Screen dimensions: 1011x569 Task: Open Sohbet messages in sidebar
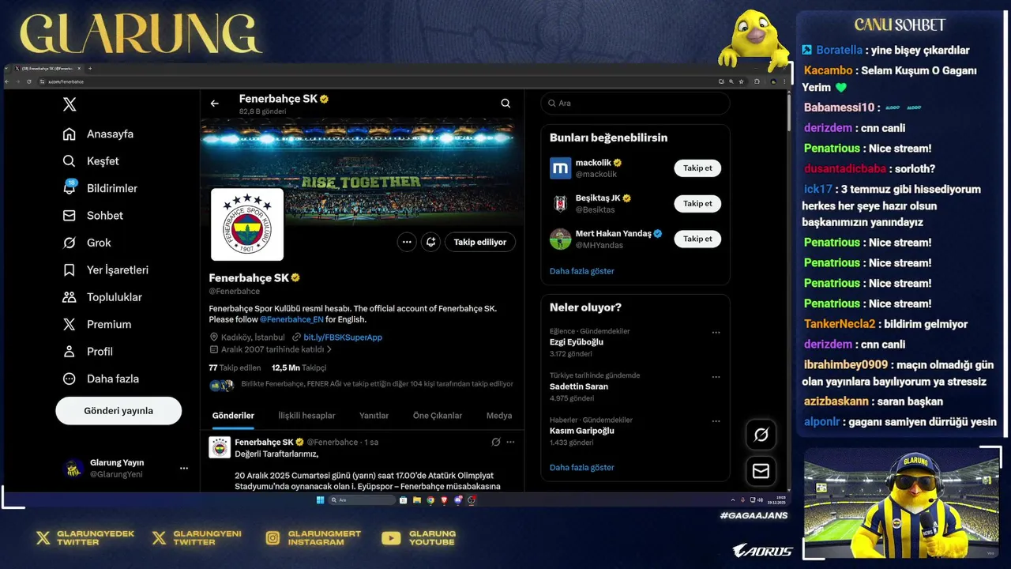click(93, 215)
